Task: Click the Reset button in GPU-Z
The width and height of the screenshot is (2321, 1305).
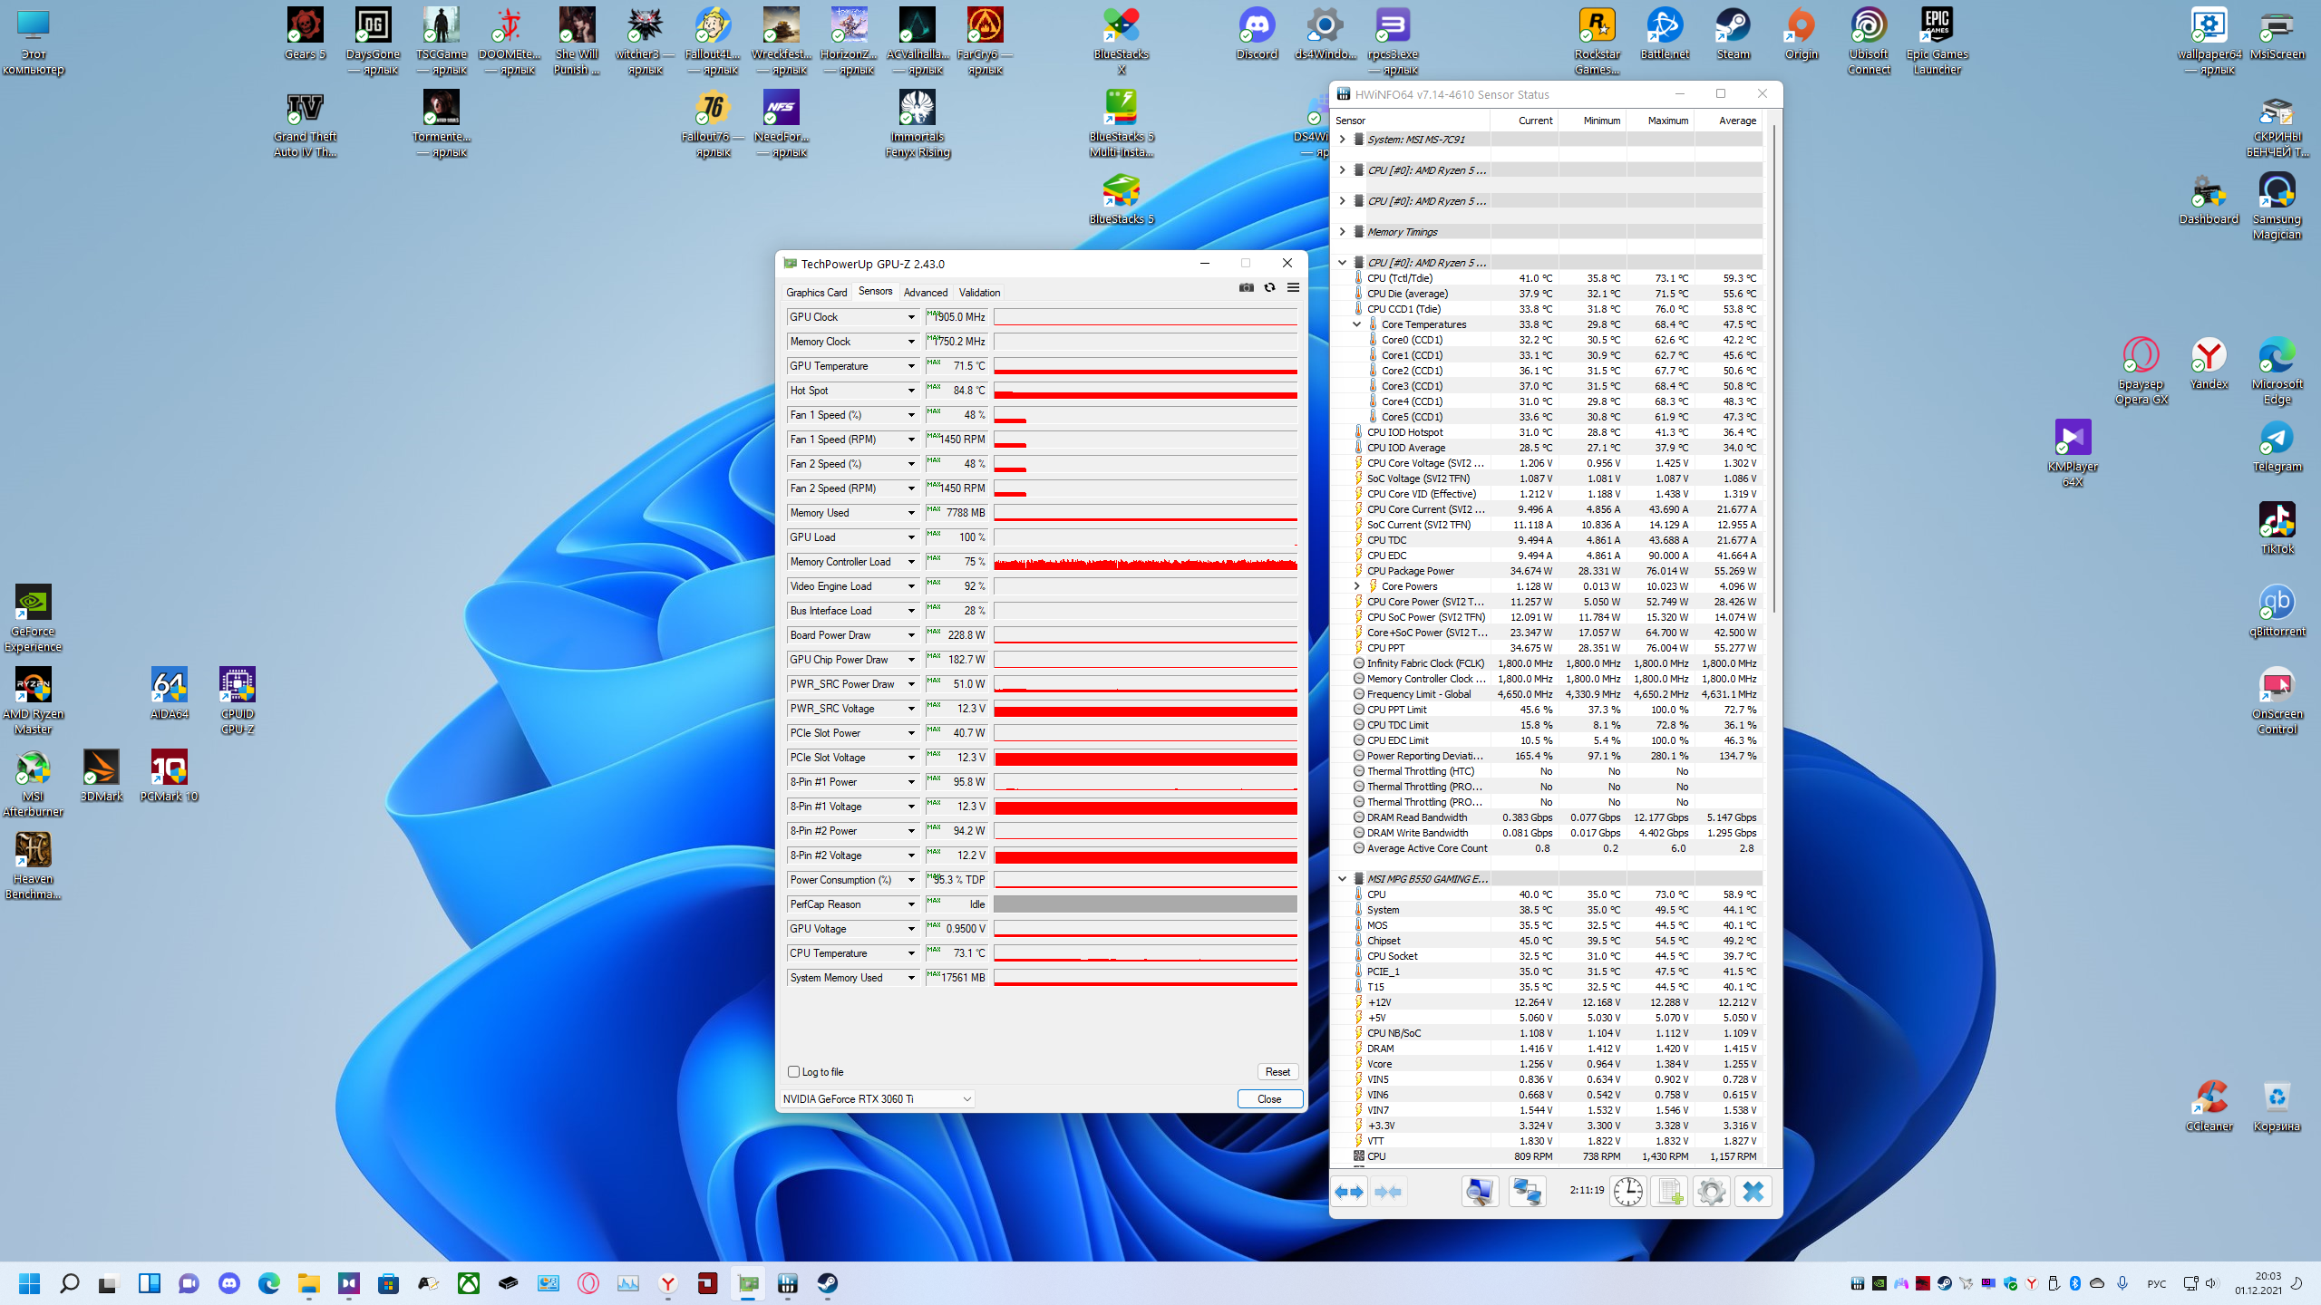Action: point(1277,1071)
